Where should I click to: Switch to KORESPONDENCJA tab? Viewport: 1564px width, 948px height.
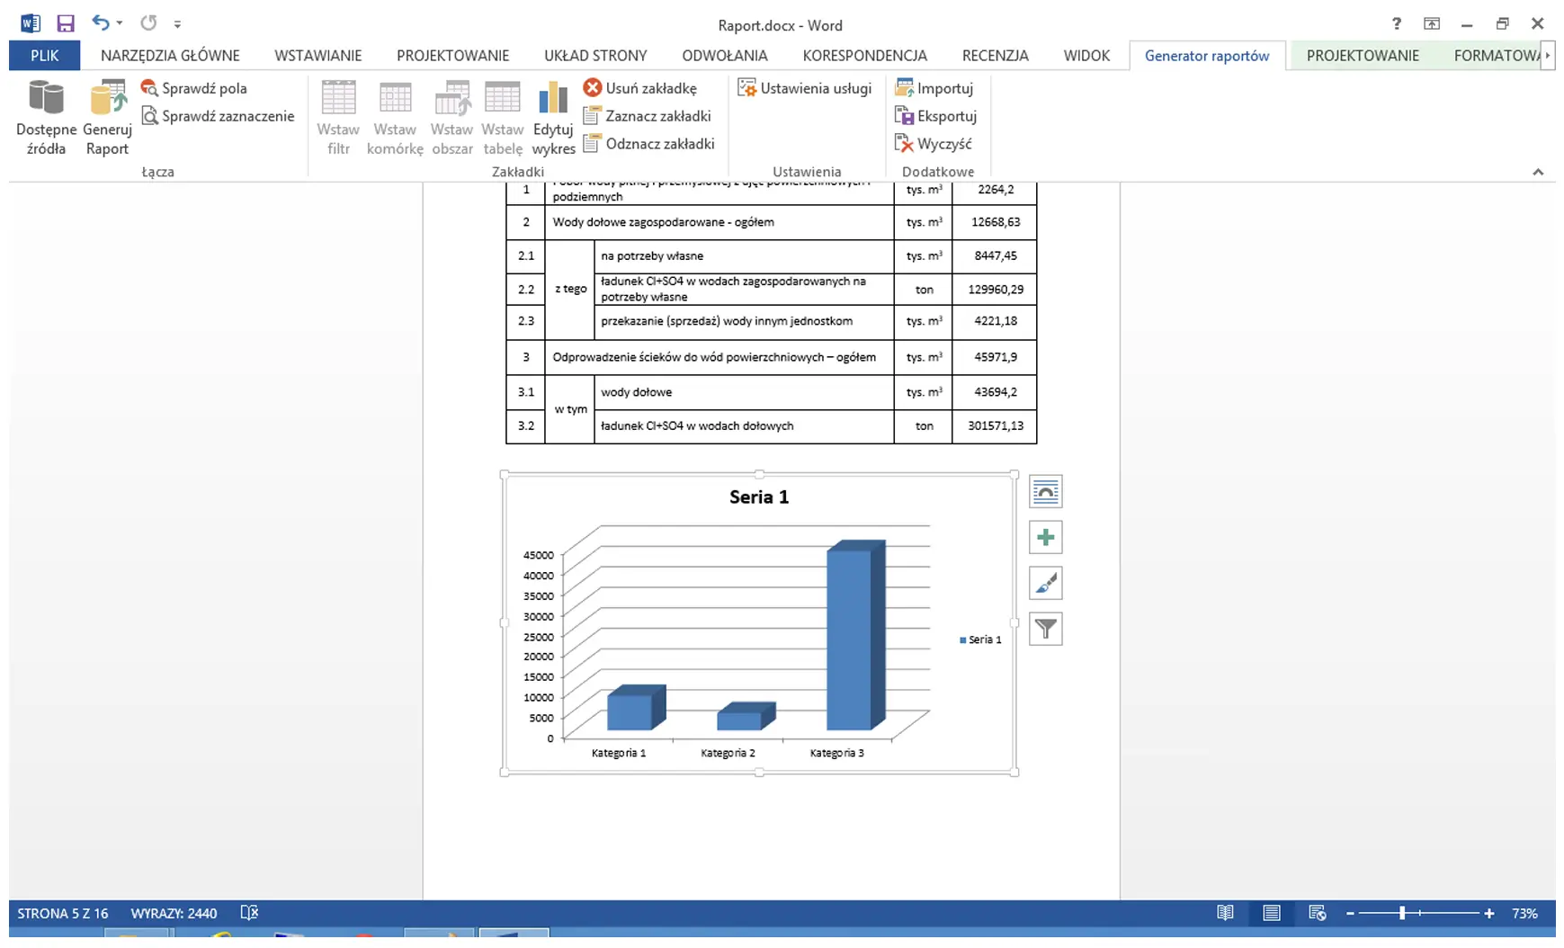(x=864, y=56)
